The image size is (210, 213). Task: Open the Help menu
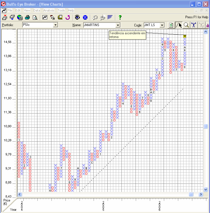(x=71, y=10)
